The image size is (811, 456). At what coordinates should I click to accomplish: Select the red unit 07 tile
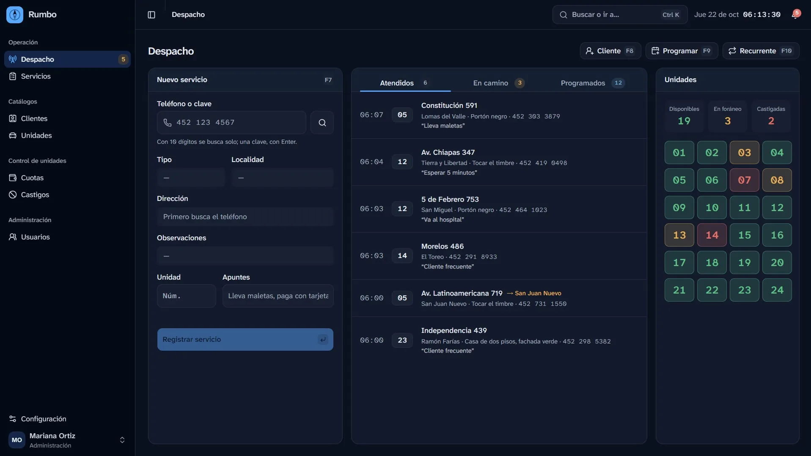coord(744,180)
